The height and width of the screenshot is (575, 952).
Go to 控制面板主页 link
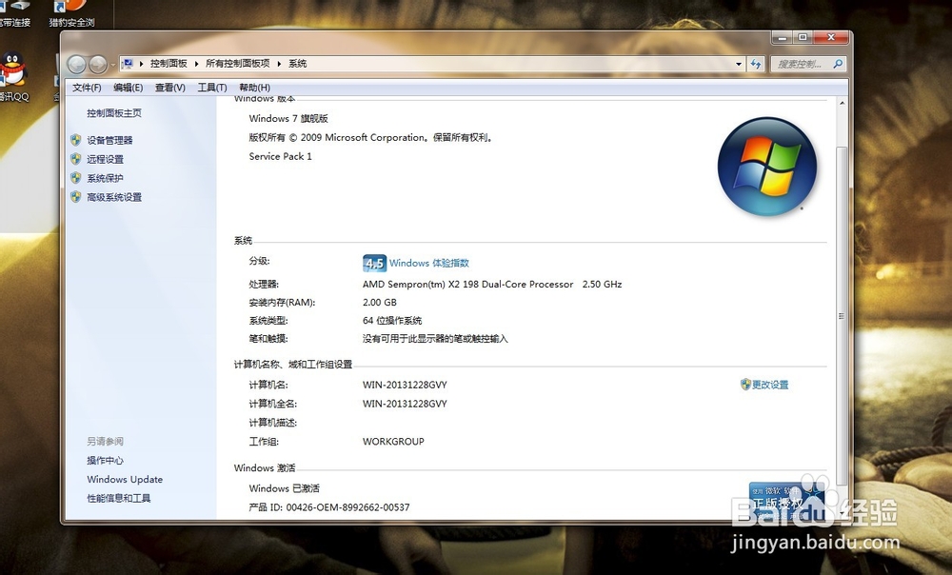114,113
